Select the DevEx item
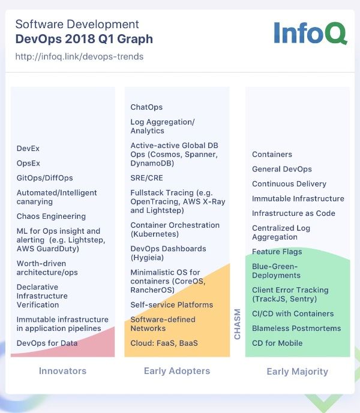 point(28,149)
